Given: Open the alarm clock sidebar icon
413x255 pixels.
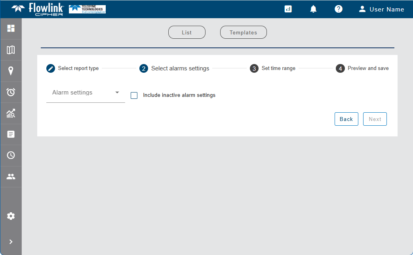Looking at the screenshot, I should click(11, 92).
